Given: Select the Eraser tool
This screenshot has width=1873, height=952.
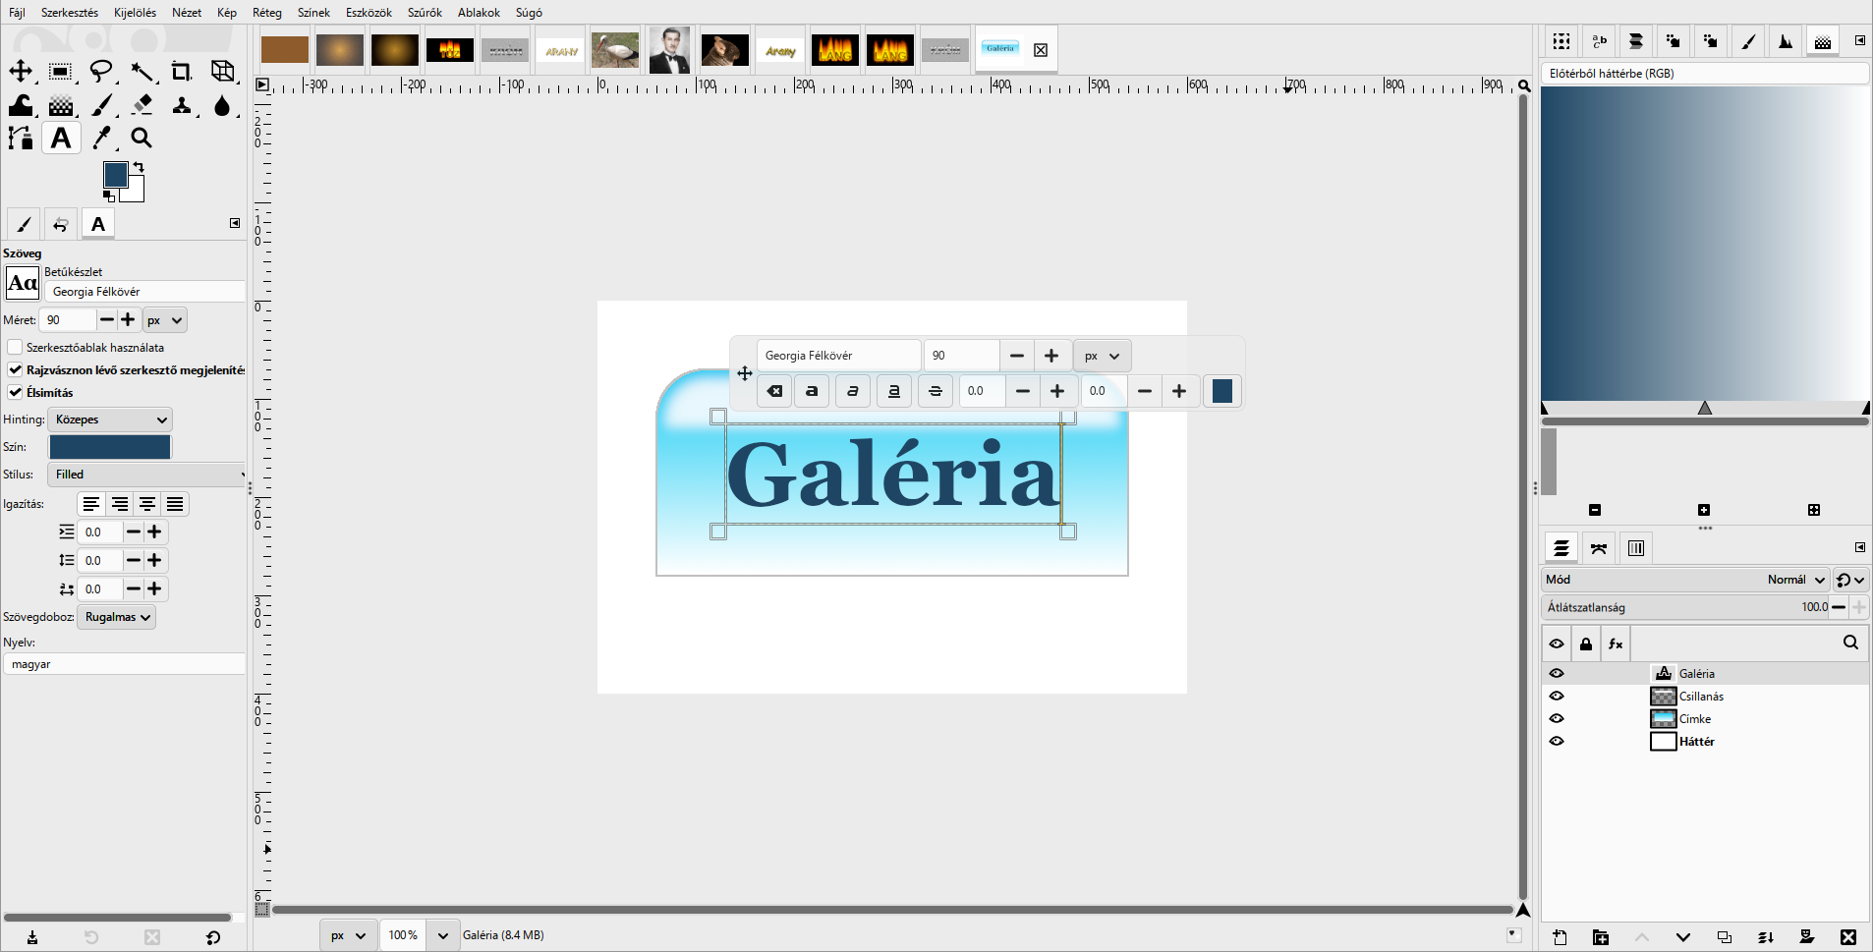Looking at the screenshot, I should 142,105.
